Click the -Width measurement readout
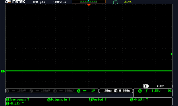Image resolution: width=178 pixels, height=106 pixels. [15, 103]
